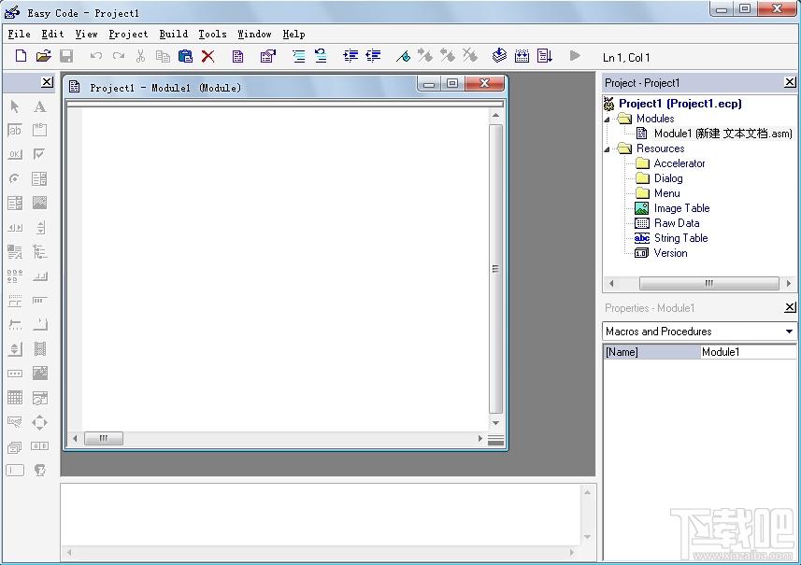Open a project with the folder icon
The width and height of the screenshot is (801, 565).
(x=44, y=56)
